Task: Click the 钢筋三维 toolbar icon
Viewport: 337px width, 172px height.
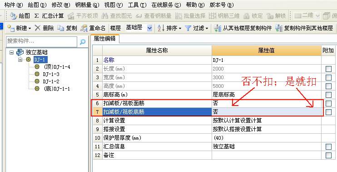Action: pos(213,16)
